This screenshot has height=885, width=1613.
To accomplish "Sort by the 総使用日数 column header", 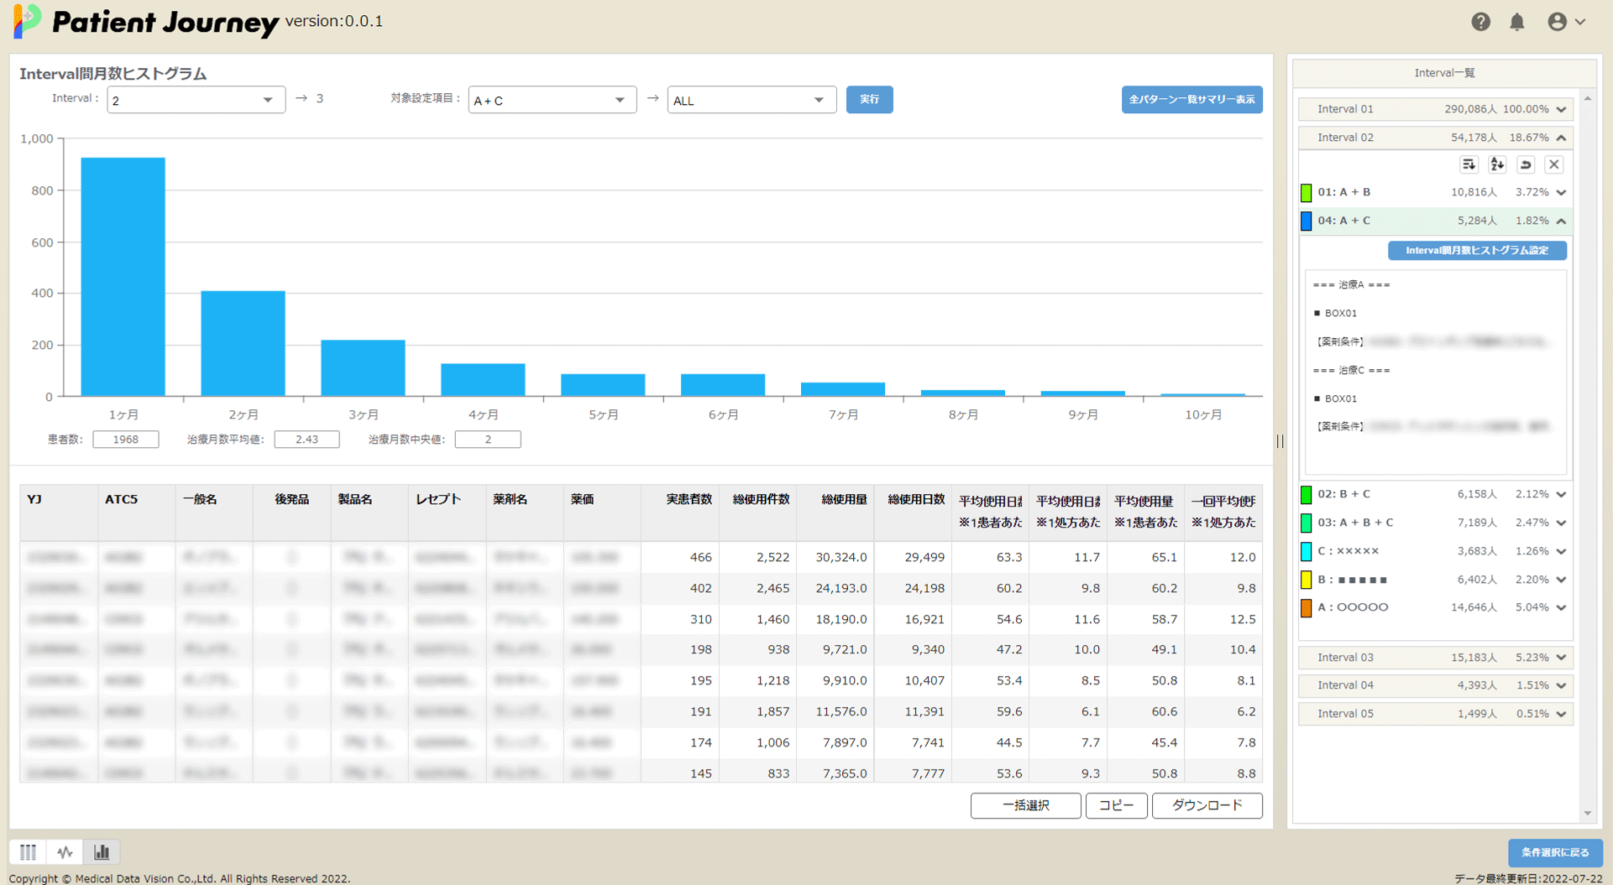I will pos(913,512).
